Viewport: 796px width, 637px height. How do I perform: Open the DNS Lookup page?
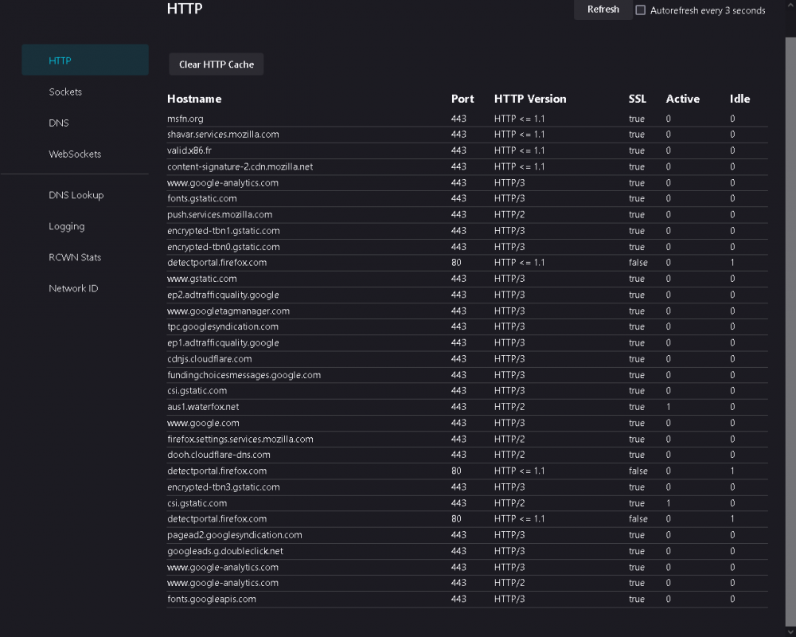(x=76, y=195)
